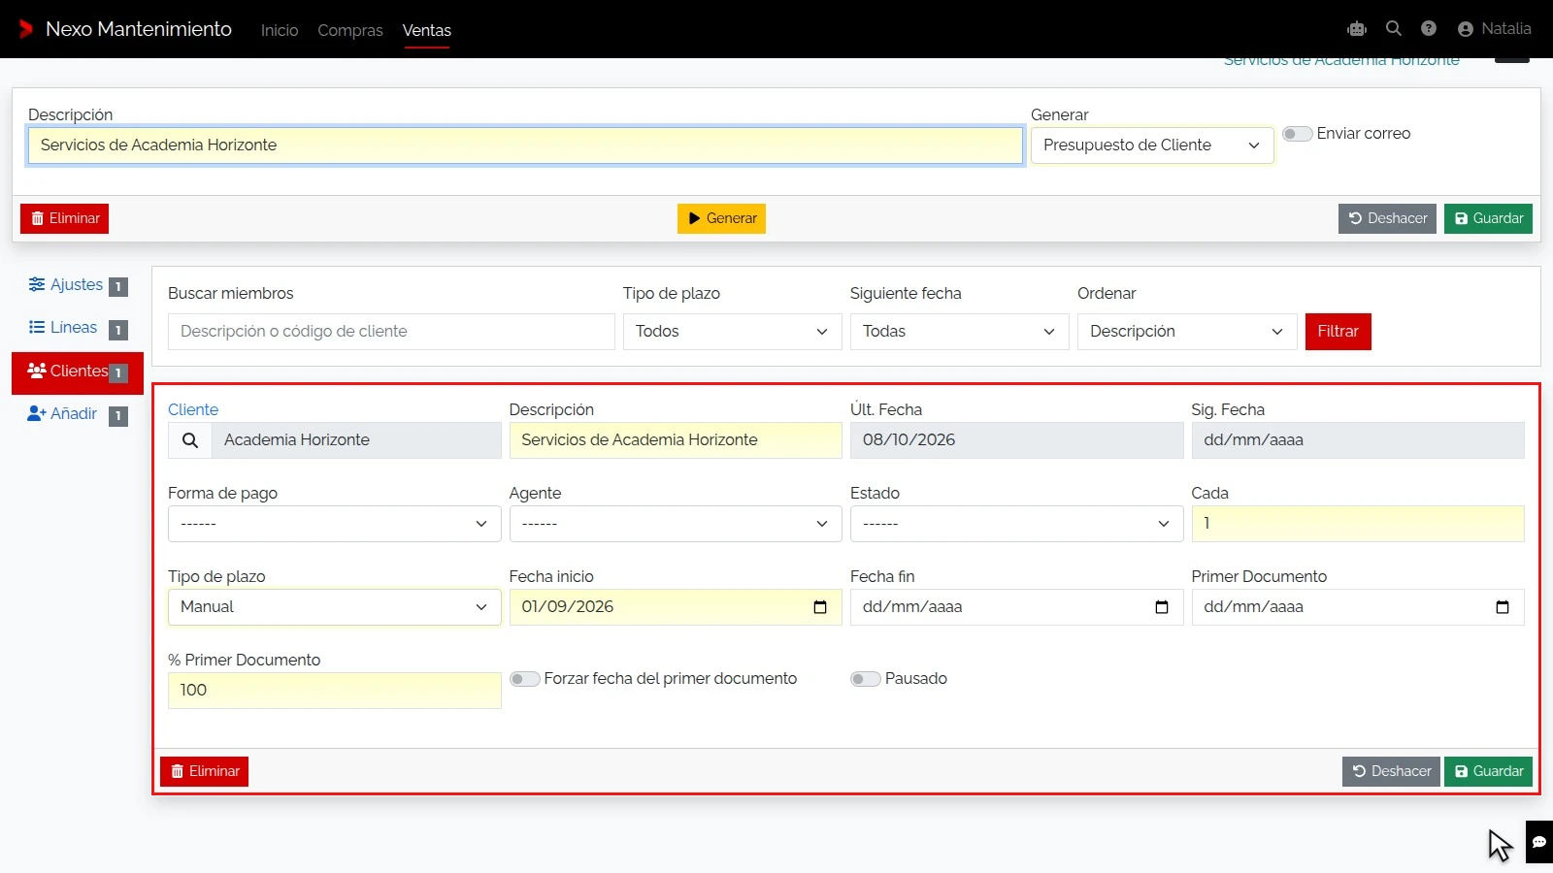The height and width of the screenshot is (873, 1553).
Task: Click Guardar in the top panel
Action: (1488, 218)
